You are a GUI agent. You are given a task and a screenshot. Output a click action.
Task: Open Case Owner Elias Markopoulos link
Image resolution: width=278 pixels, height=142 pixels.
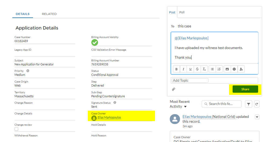[x=109, y=117]
